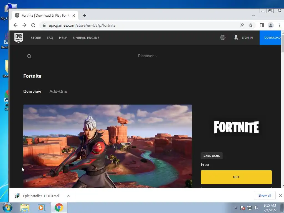This screenshot has width=284, height=213.
Task: Open the FAQ menu item
Action: pyautogui.click(x=50, y=38)
